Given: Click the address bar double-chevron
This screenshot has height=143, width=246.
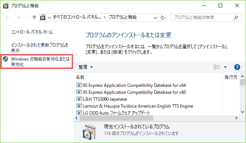Looking at the screenshot, I should (x=49, y=18).
